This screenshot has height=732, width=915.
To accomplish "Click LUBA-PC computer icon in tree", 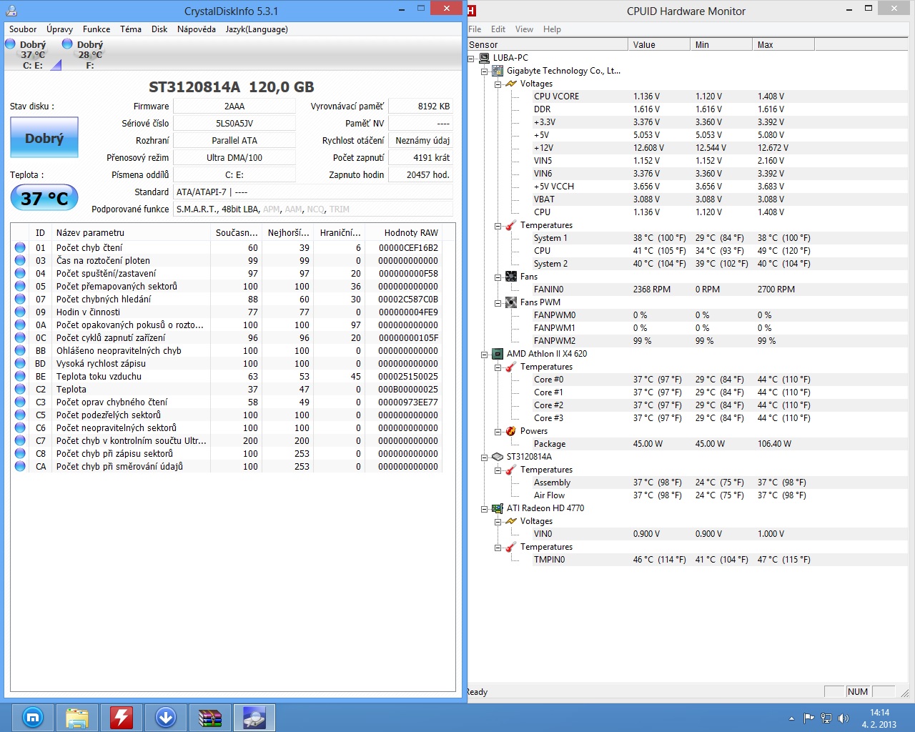I will (x=484, y=58).
